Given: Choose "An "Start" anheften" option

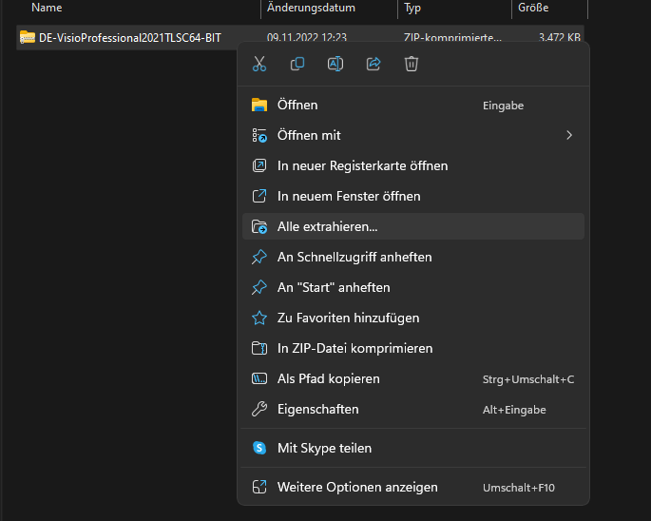Looking at the screenshot, I should tap(334, 287).
